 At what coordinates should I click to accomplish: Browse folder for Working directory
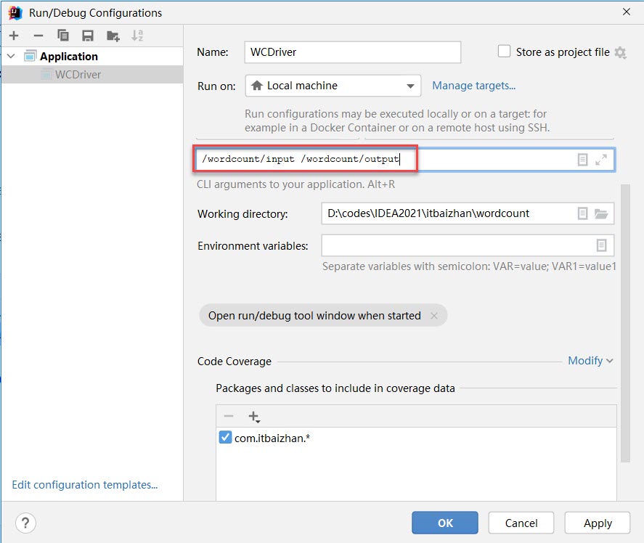click(601, 213)
